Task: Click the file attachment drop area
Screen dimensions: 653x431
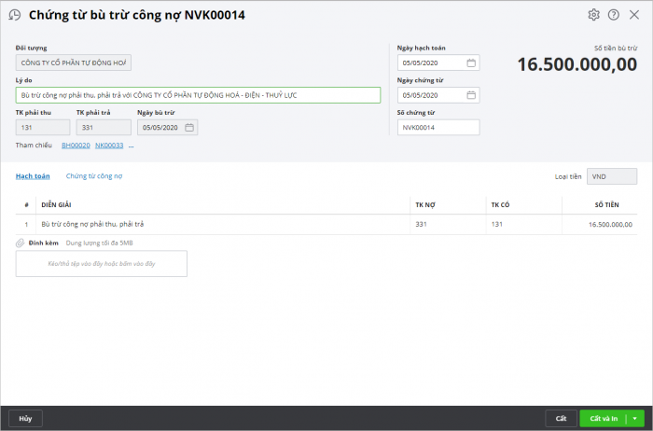Action: (101, 264)
